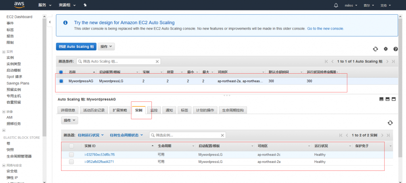Focus the 筛选 Auto Scaling 组 filter field

coord(118,61)
